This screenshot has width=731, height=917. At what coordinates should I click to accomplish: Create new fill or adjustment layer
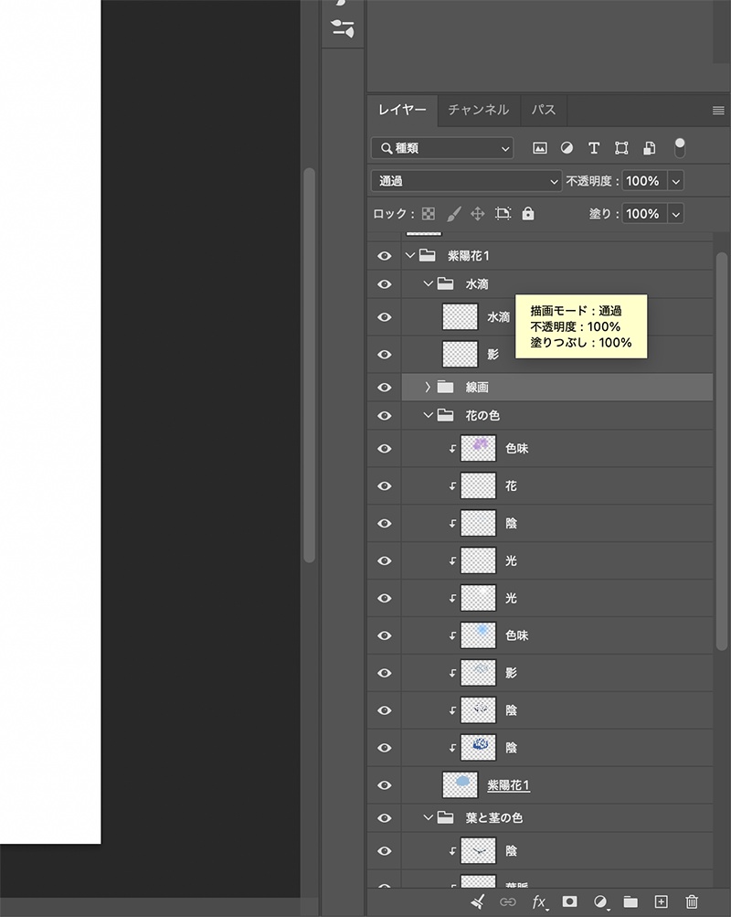point(600,901)
